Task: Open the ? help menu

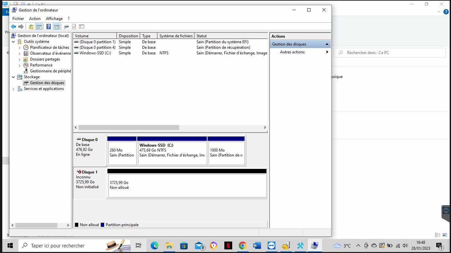Action: pyautogui.click(x=68, y=19)
